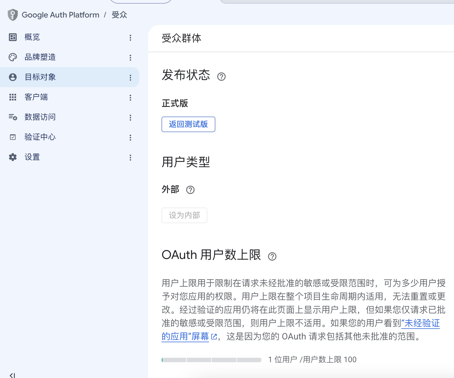Open more options for 概览

[x=130, y=37]
